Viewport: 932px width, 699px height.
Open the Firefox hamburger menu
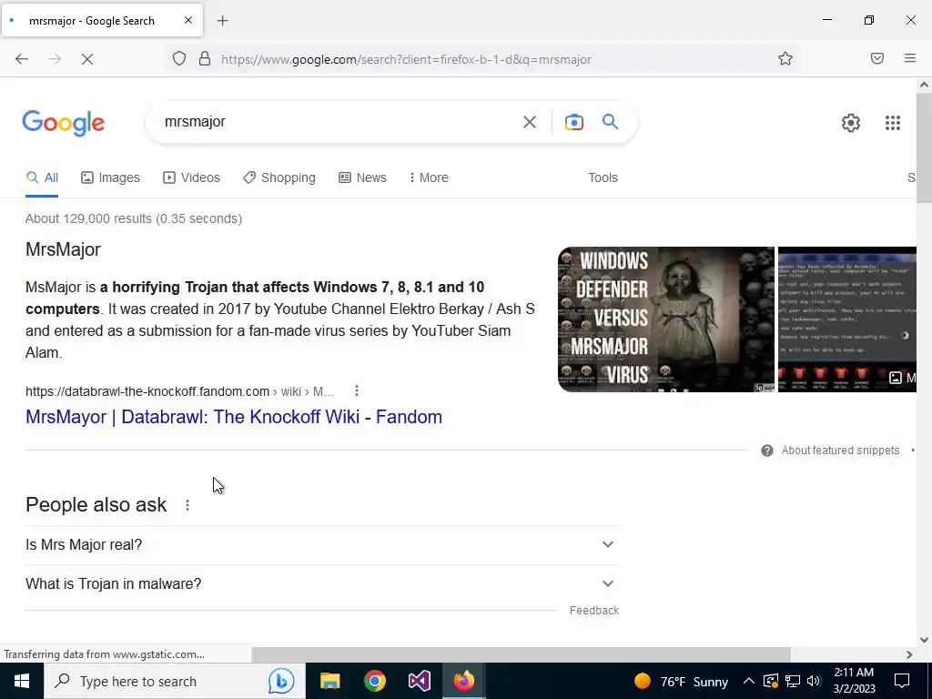[910, 58]
